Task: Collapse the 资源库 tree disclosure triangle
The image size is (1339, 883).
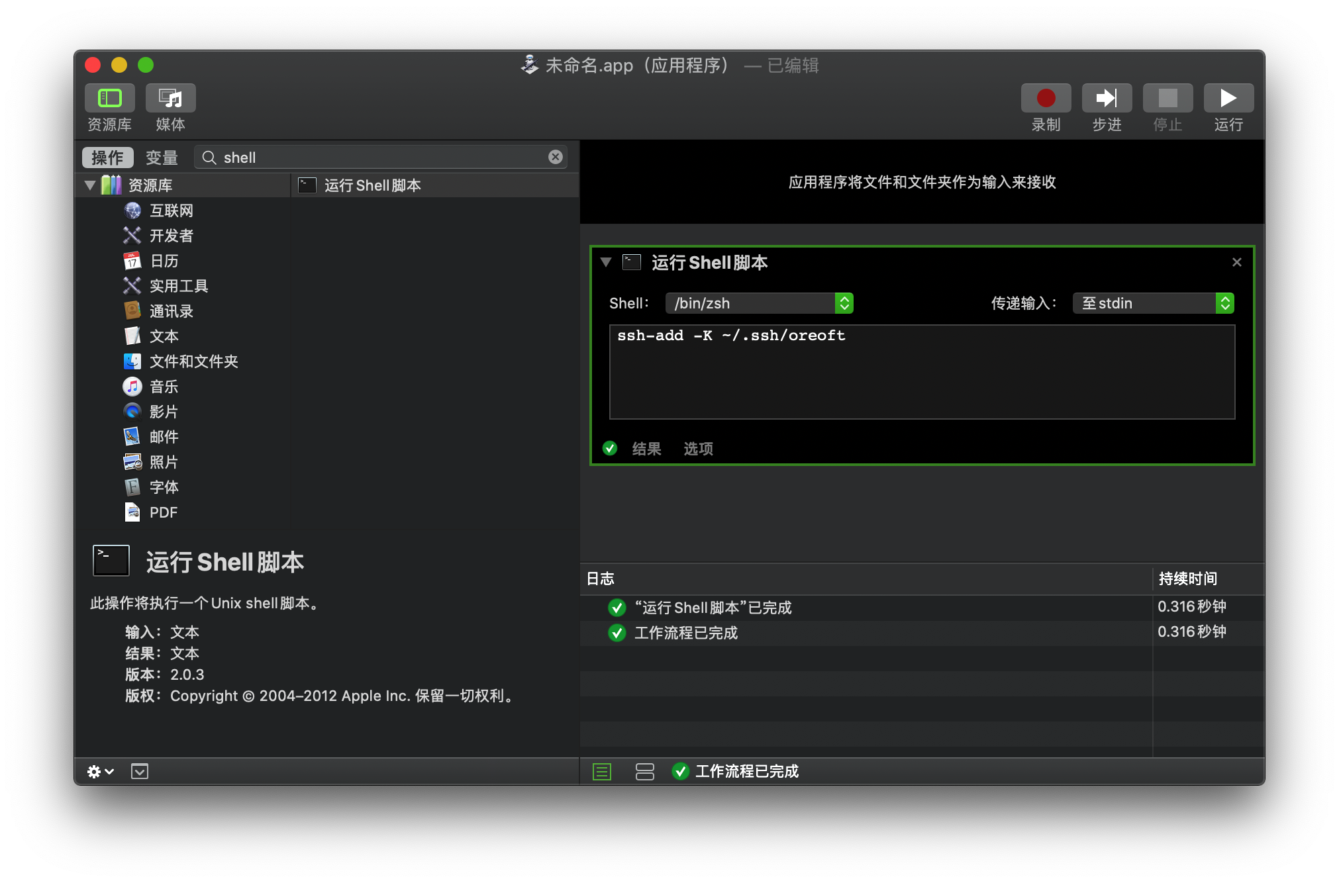Action: coord(90,185)
